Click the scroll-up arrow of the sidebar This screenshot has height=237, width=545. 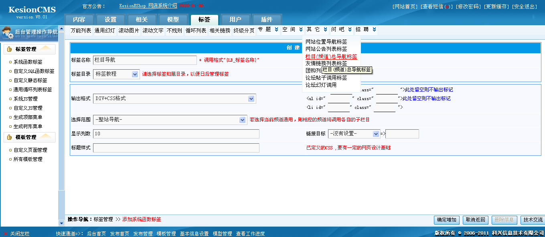pyautogui.click(x=61, y=29)
